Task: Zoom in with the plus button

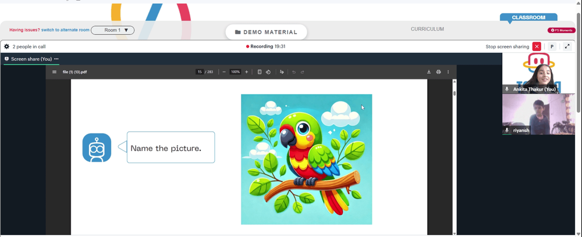Action: point(246,72)
